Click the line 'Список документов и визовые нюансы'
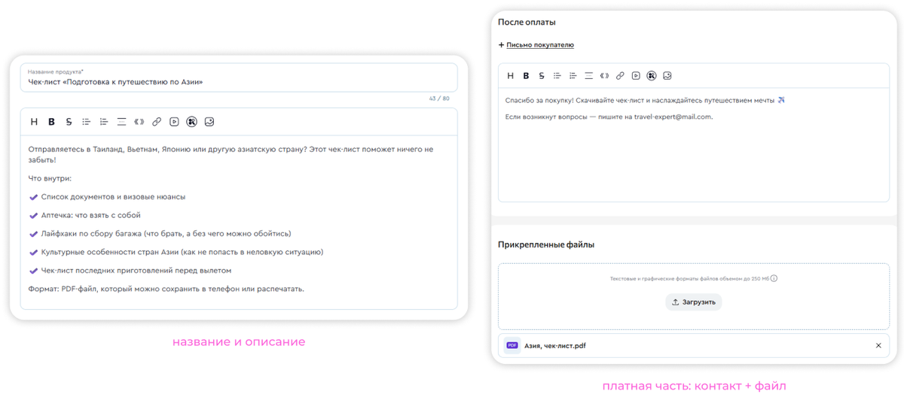The image size is (904, 400). [113, 197]
